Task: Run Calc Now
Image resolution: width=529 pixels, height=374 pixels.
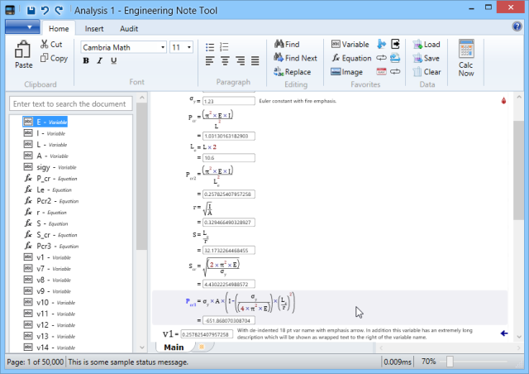Action: [466, 58]
